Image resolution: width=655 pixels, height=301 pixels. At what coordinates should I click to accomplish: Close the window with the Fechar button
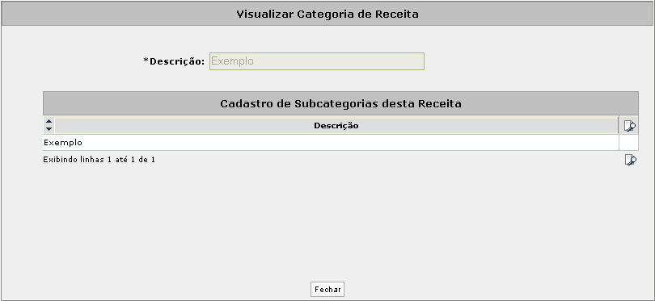coord(327,290)
